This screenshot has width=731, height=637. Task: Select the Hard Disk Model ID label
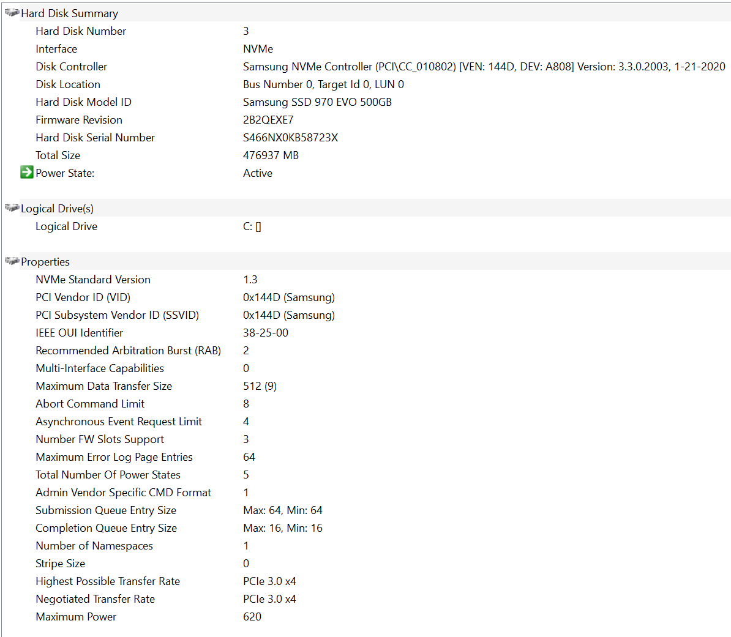coord(83,102)
